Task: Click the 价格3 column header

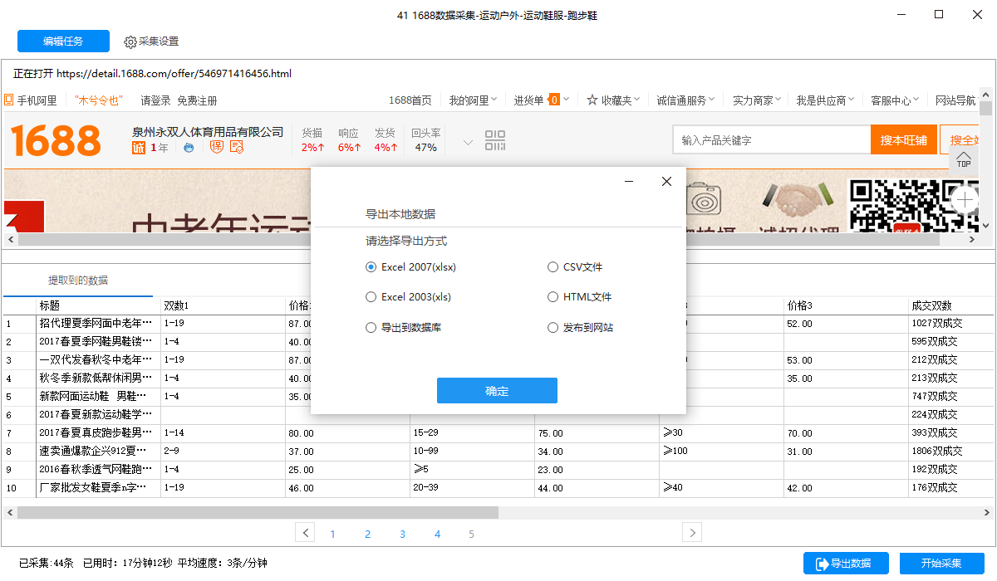Action: click(x=846, y=305)
